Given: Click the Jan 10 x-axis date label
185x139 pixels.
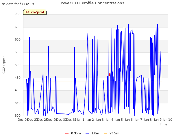Looking at the screenshot, I should [167, 120].
